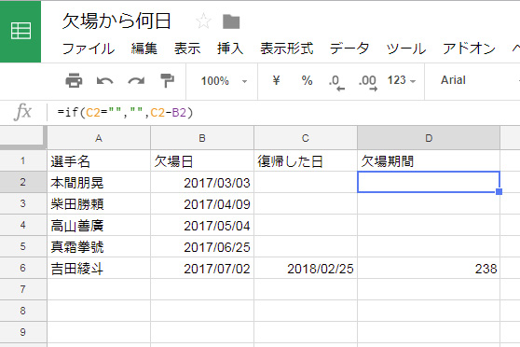Viewport: 520px width, 347px height.
Task: Select cell 選手名
Action: (99, 161)
